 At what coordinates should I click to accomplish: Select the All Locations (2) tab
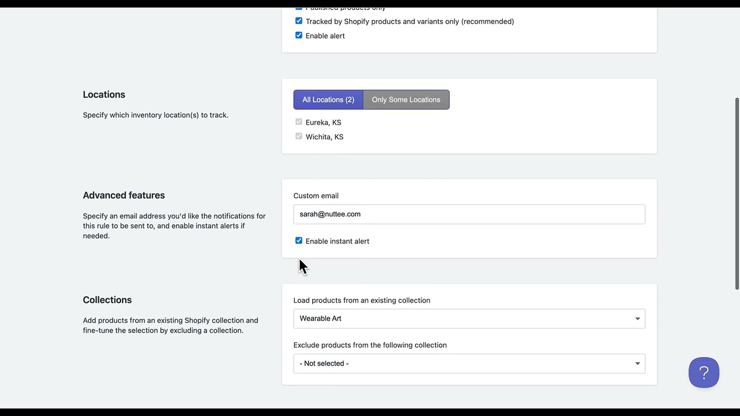pyautogui.click(x=328, y=100)
